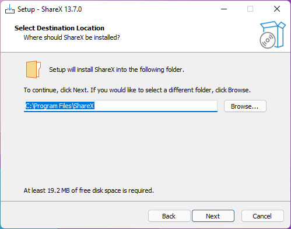Click the Next button
This screenshot has width=291, height=229.
tap(213, 216)
